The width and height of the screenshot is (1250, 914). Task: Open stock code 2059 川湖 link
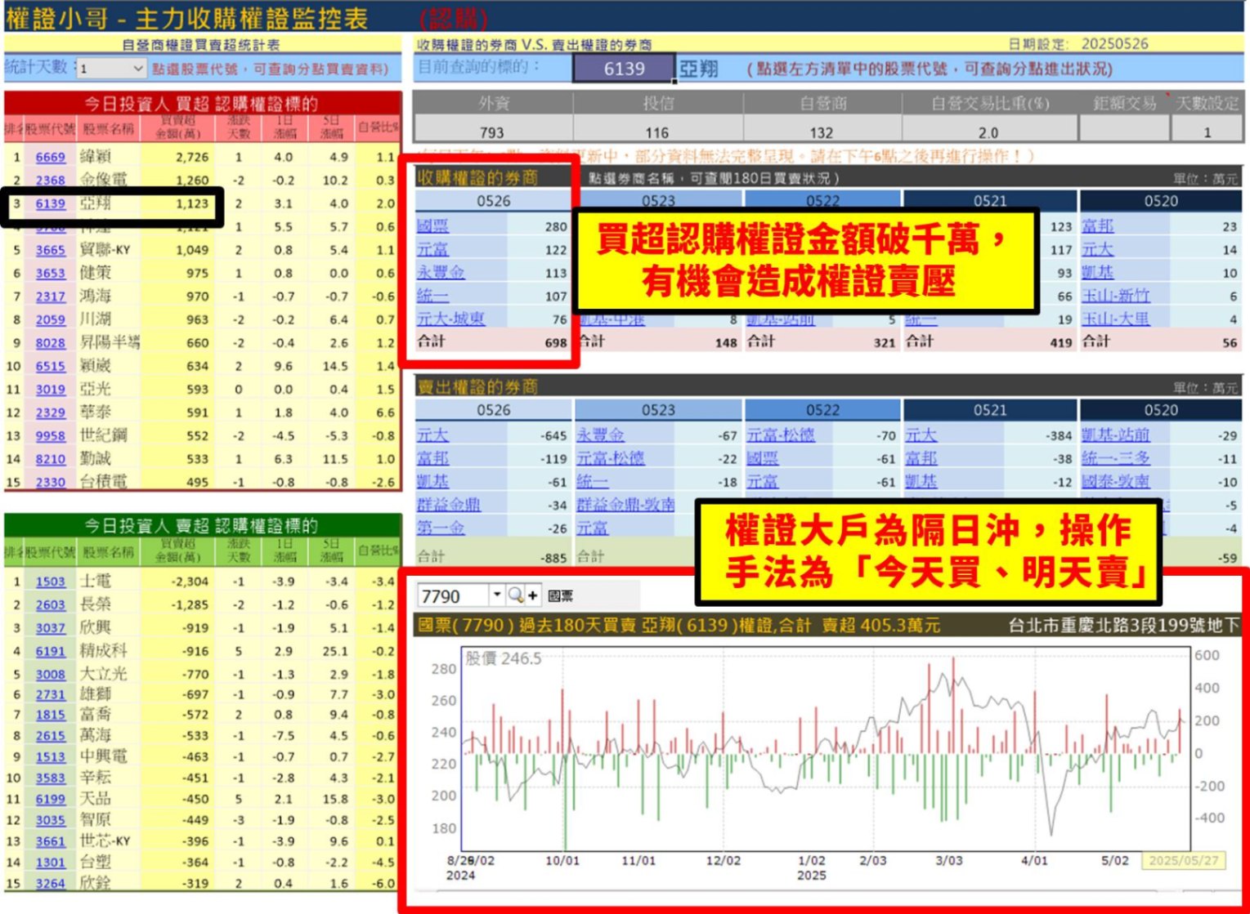point(50,319)
